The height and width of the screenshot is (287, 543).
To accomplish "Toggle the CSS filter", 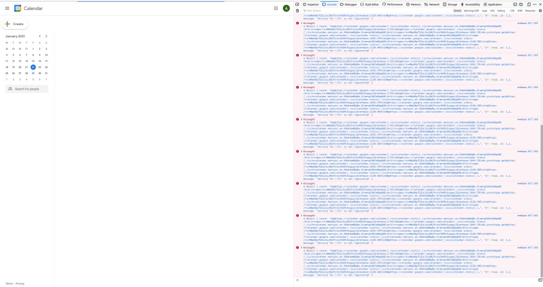I will point(512,10).
